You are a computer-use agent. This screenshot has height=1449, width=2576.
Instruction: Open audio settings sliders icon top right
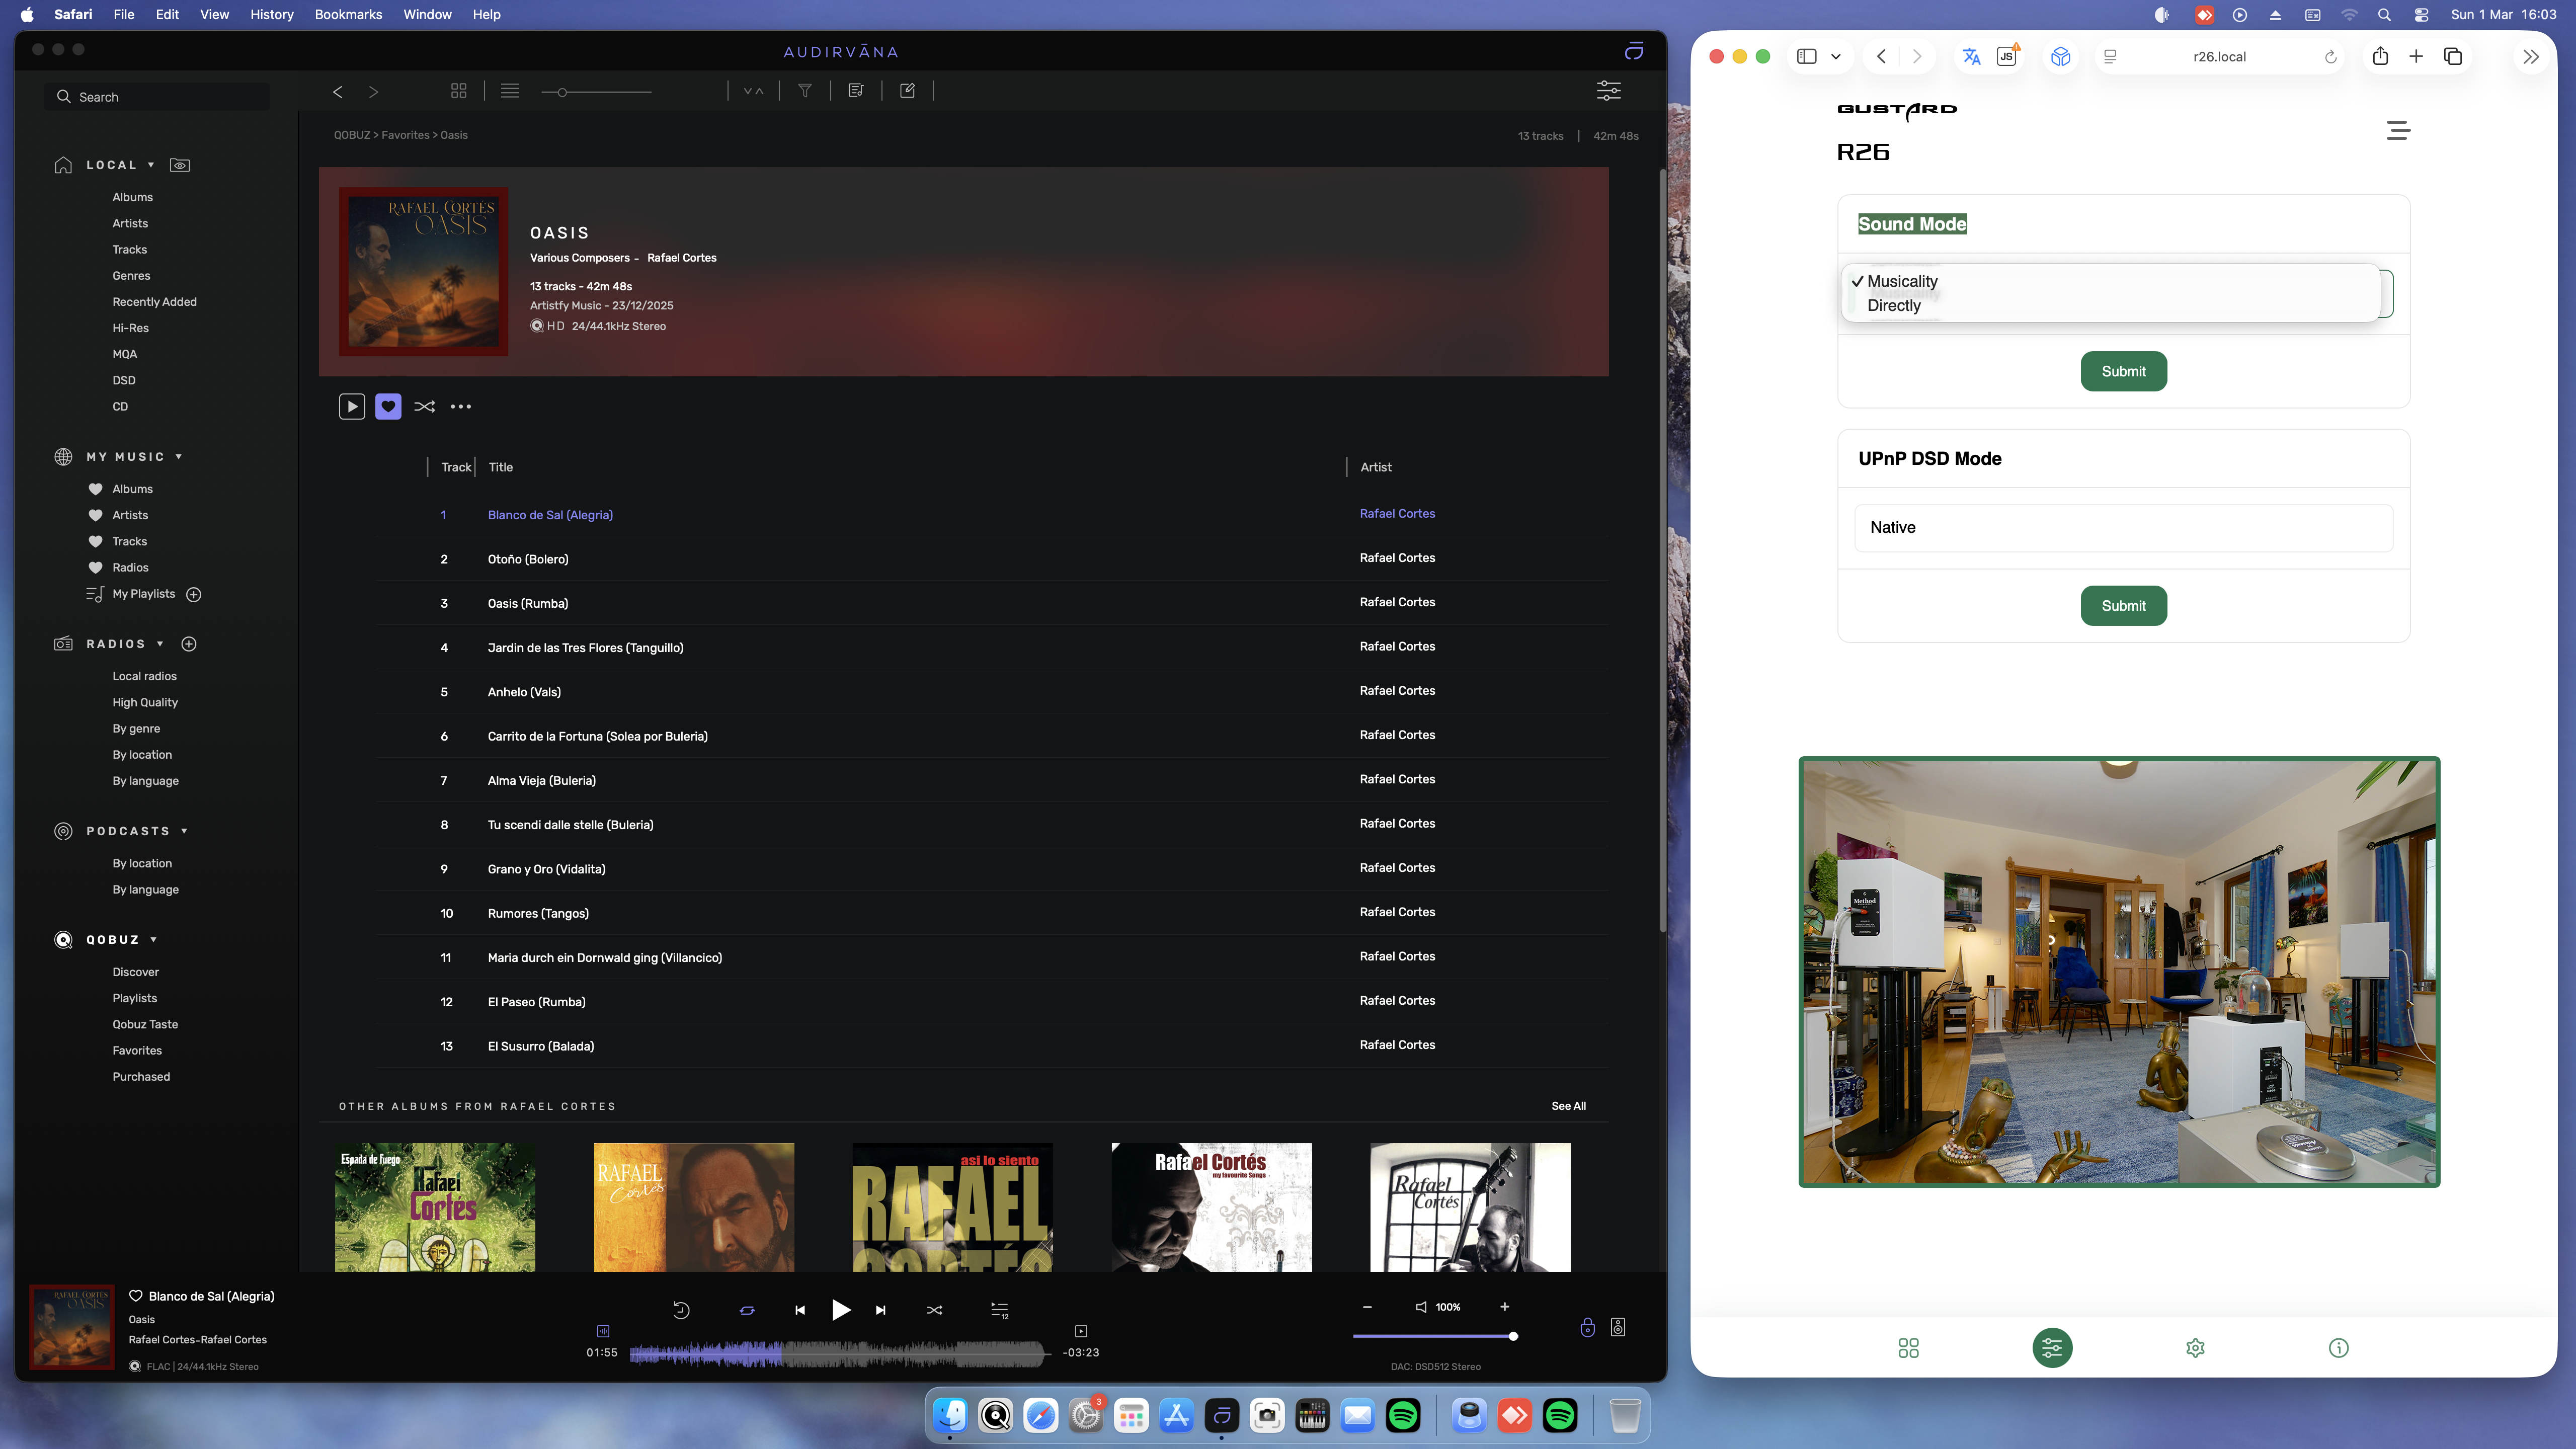pyautogui.click(x=1608, y=91)
